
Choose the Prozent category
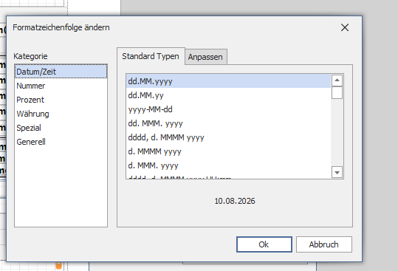[61, 100]
